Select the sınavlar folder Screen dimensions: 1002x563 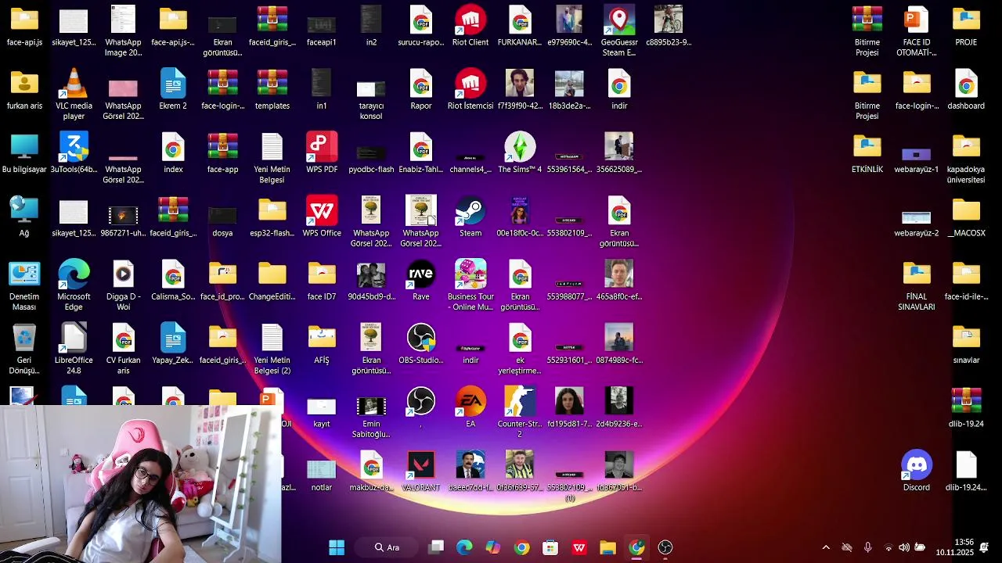tap(966, 344)
